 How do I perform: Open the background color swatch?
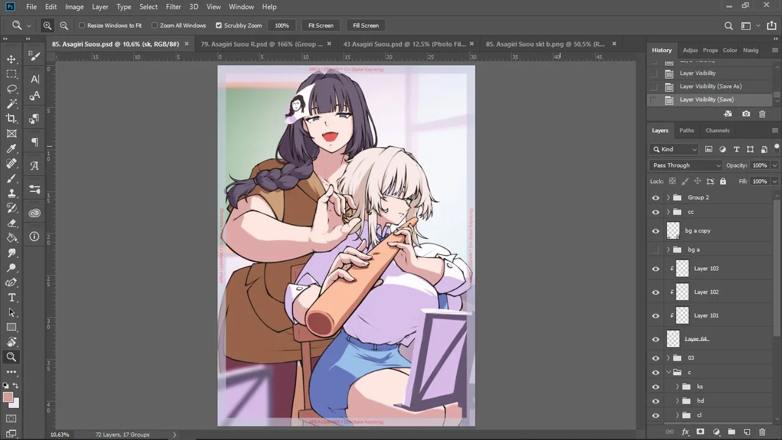(15, 403)
